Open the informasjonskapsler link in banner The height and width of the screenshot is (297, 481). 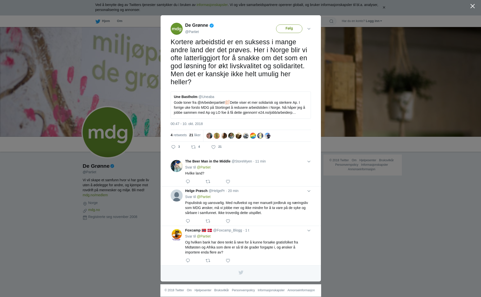coord(212,5)
